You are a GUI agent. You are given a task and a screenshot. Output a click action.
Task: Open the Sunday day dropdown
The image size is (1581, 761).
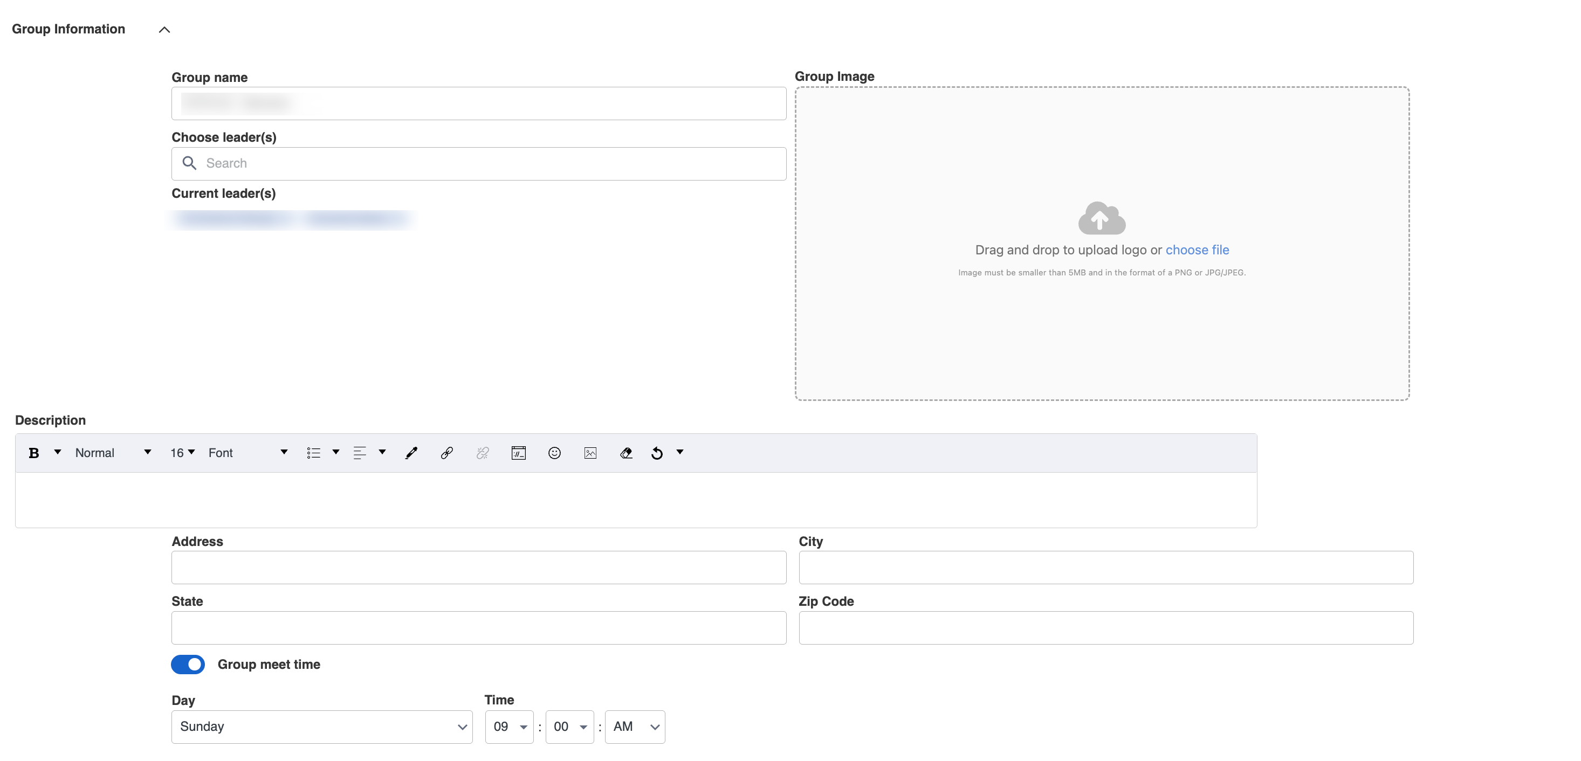pyautogui.click(x=321, y=727)
